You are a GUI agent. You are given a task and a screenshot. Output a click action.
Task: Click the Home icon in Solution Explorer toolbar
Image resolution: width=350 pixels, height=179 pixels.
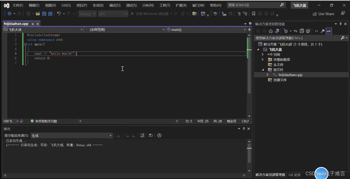coord(271,31)
